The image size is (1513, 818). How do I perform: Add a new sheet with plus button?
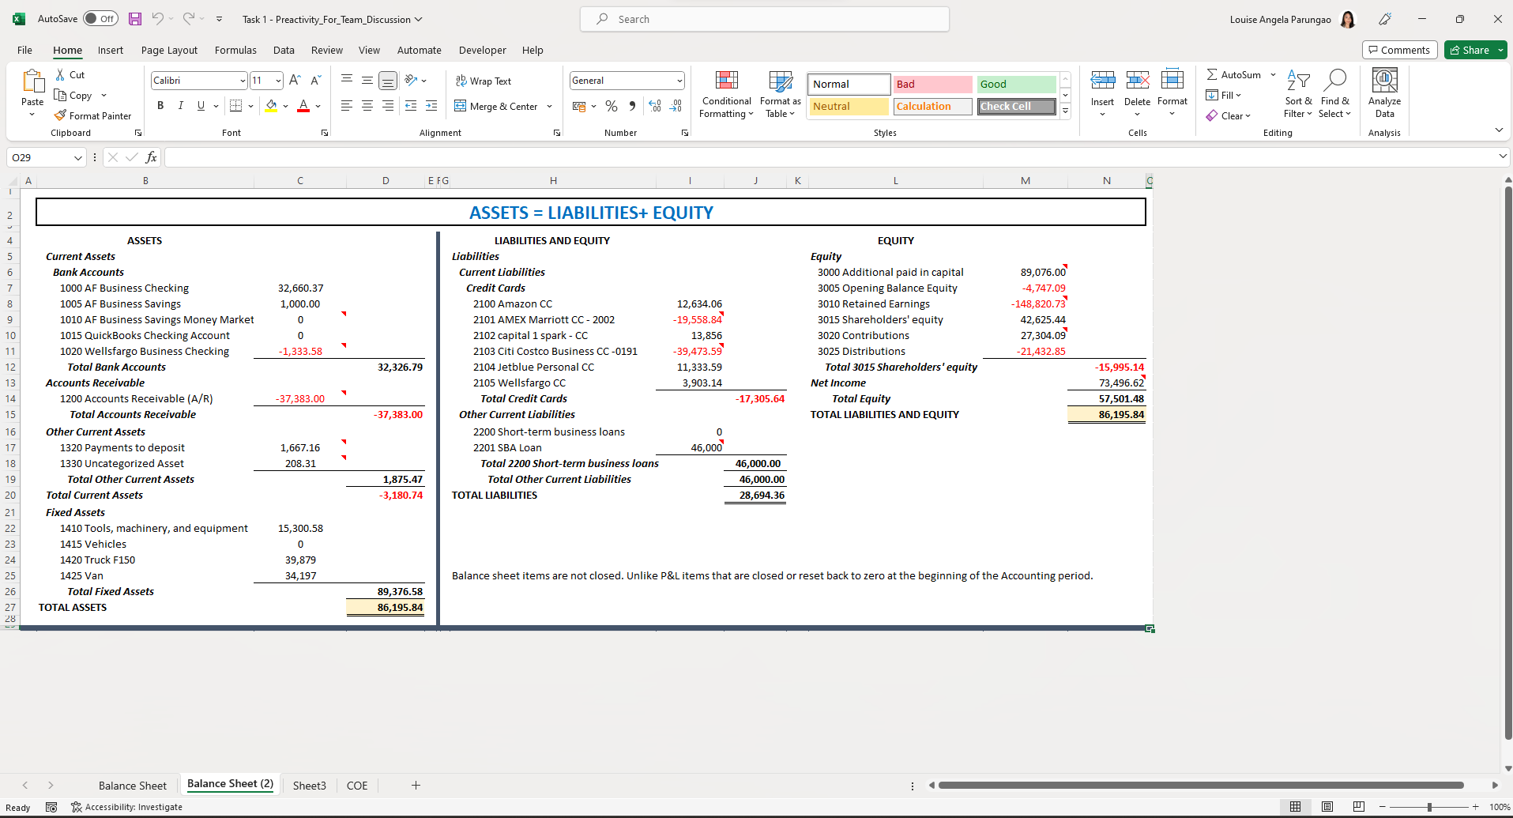416,785
